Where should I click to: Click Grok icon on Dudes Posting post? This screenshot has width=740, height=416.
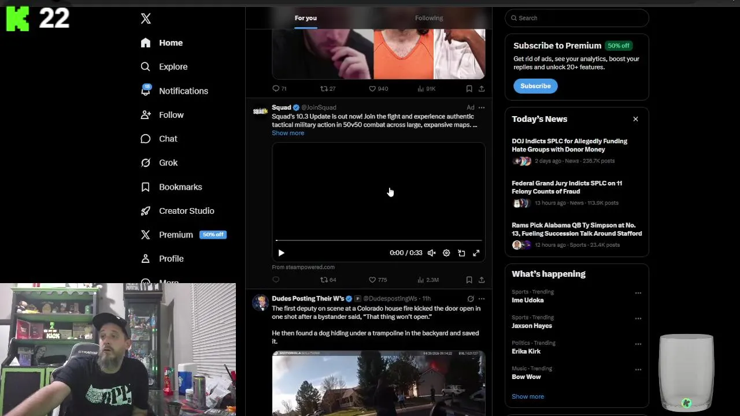tap(471, 299)
